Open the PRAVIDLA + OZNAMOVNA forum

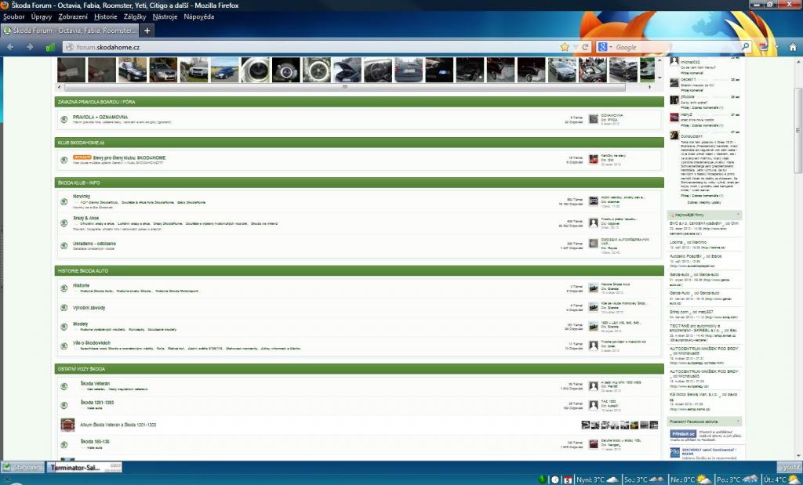[100, 118]
